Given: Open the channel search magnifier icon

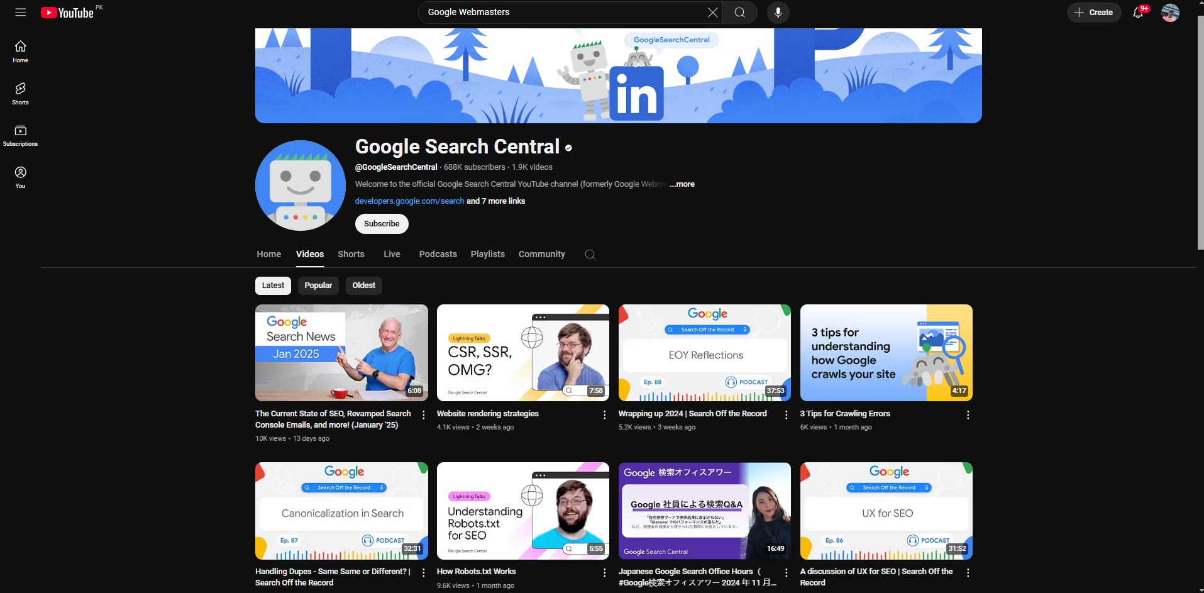Looking at the screenshot, I should point(590,254).
